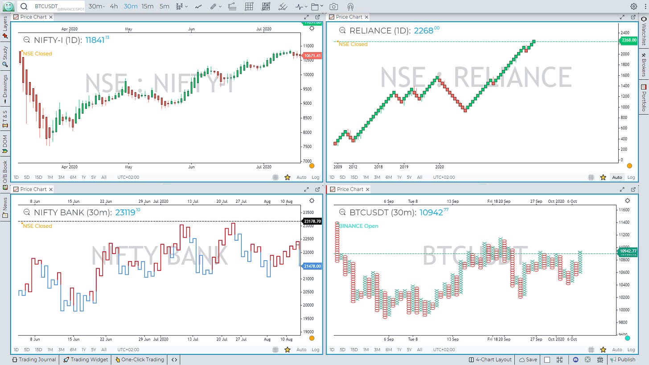The height and width of the screenshot is (365, 649).
Task: Take a snapshot with the camera icon
Action: click(333, 6)
